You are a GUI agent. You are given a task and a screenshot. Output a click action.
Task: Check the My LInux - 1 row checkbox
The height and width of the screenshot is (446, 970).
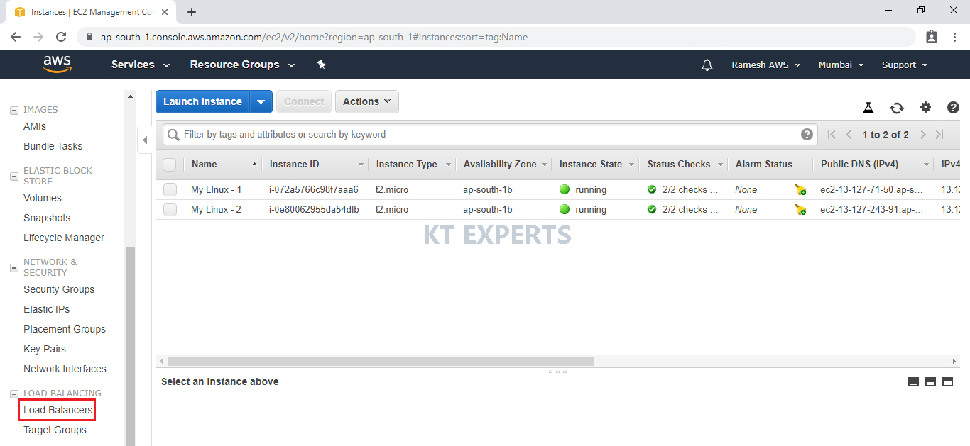coord(170,189)
